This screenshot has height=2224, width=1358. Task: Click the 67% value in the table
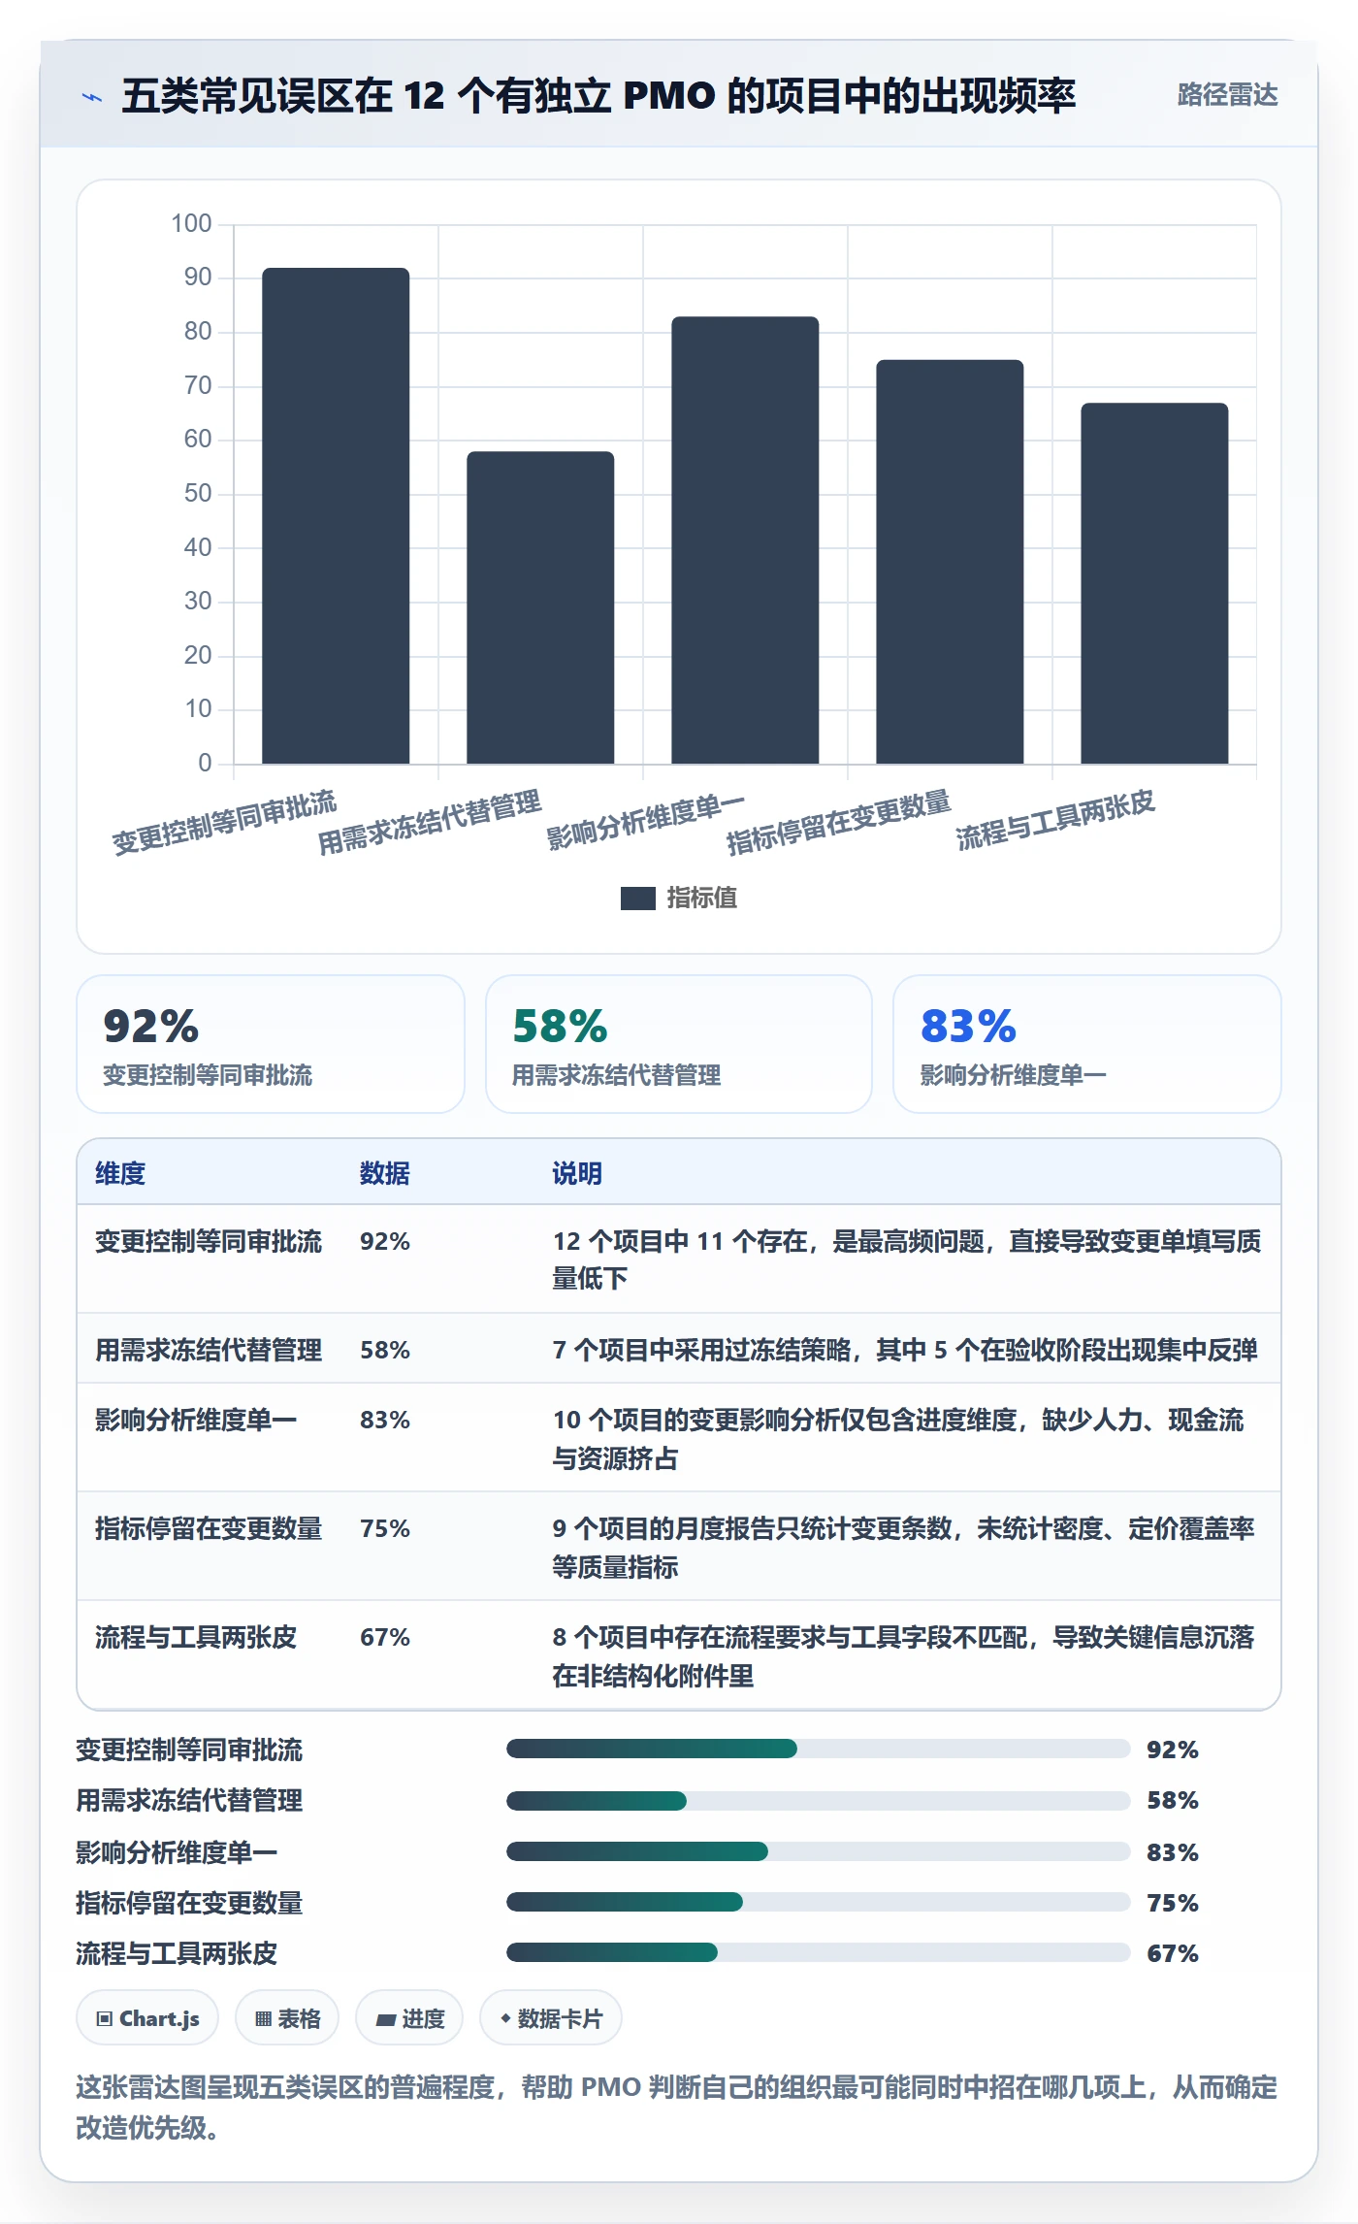click(385, 1637)
